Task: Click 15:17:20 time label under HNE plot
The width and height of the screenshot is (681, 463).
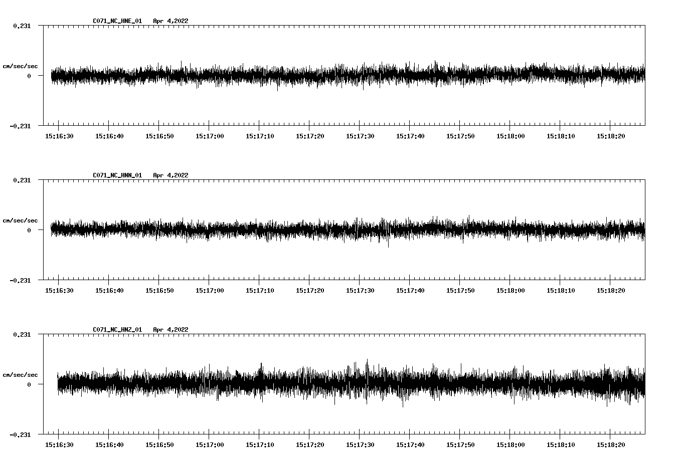Action: (x=310, y=136)
